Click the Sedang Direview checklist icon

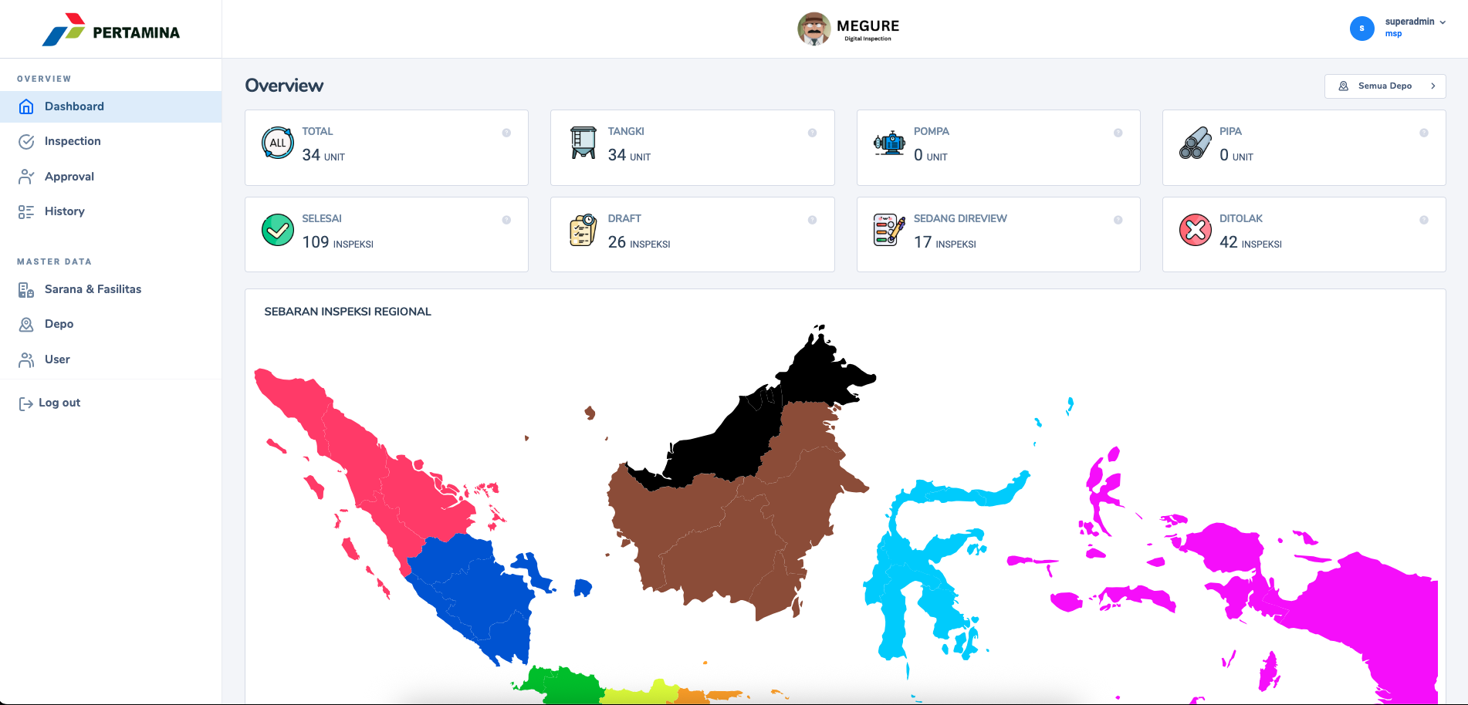click(889, 230)
